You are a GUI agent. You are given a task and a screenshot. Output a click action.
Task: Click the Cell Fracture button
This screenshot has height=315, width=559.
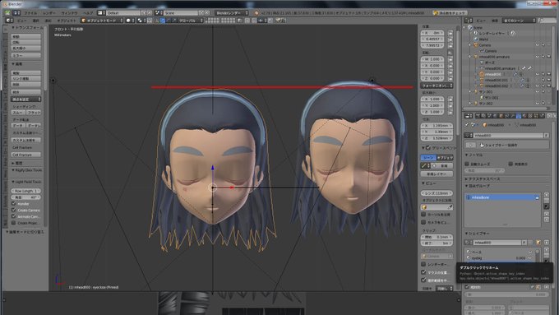coord(25,155)
